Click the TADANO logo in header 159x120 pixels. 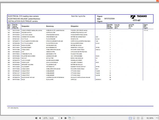pos(139,17)
